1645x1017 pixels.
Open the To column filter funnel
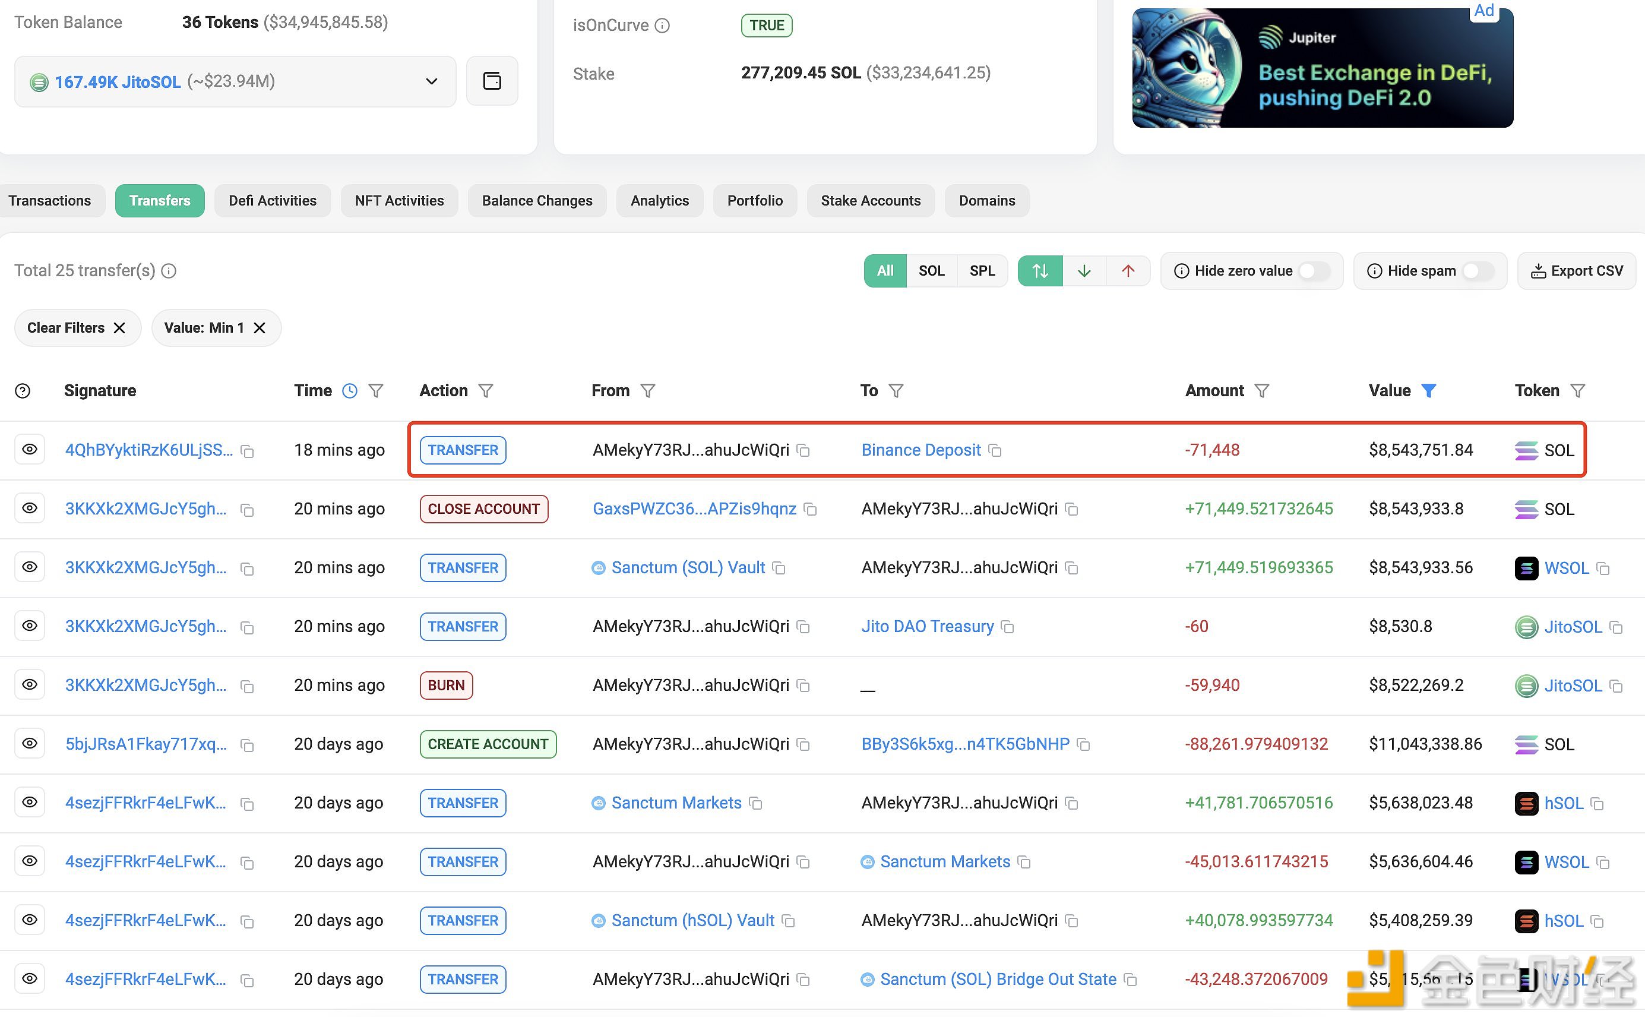[x=896, y=391]
